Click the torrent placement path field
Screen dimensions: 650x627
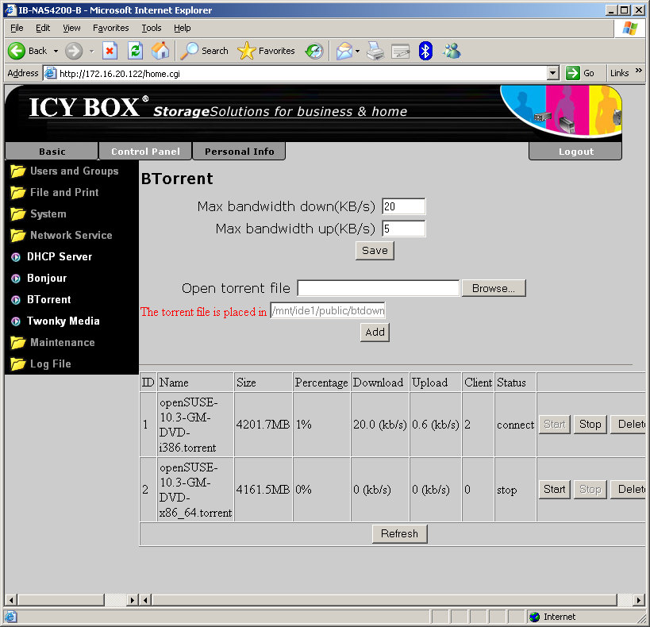(328, 310)
